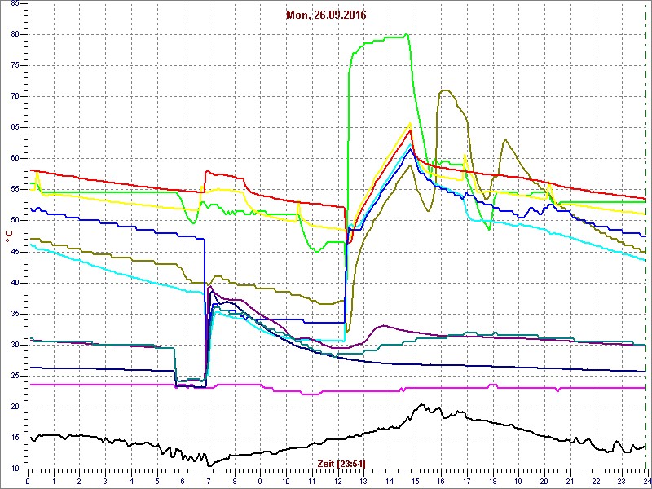Screen dimensions: 652x489
Task: Click hour 1 on the time axis
Action: 54,481
